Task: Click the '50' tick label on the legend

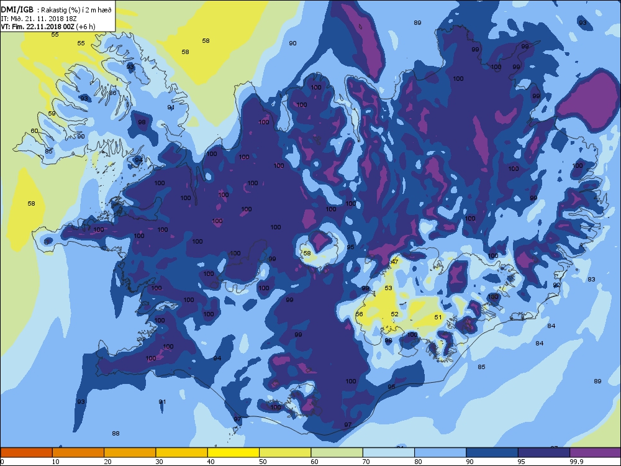Action: 263,462
